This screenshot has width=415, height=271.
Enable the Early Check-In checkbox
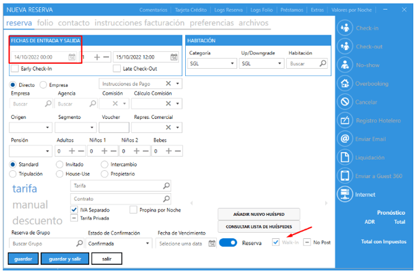pos(15,69)
